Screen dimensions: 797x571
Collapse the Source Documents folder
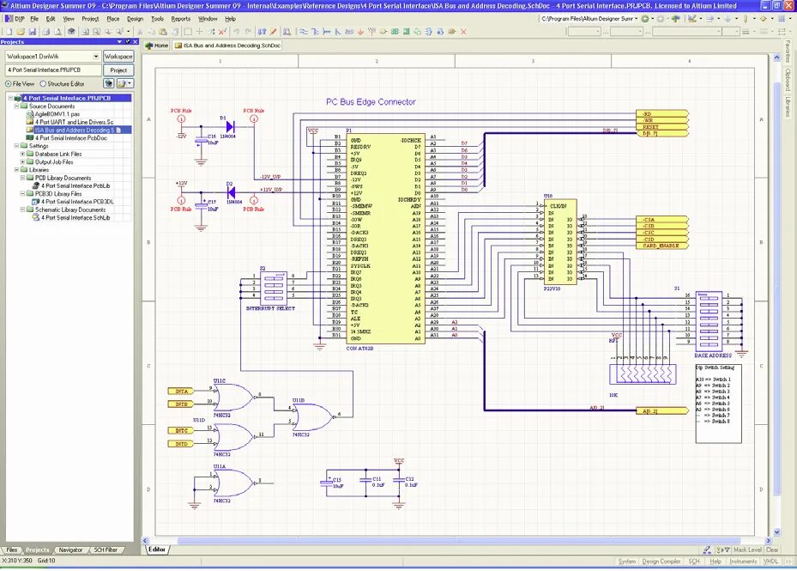17,106
